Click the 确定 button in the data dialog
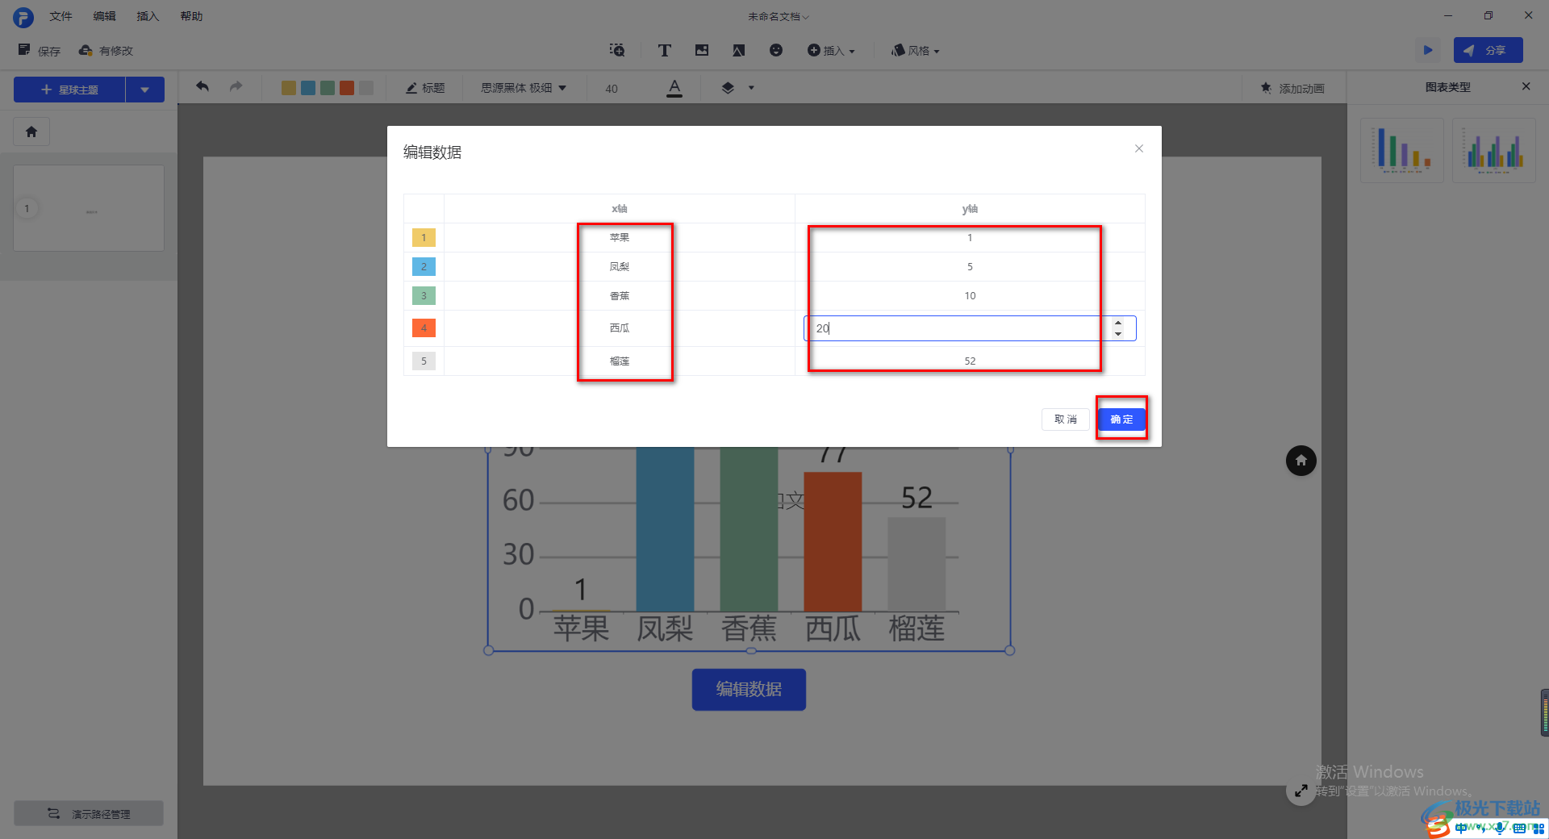Image resolution: width=1549 pixels, height=839 pixels. pyautogui.click(x=1121, y=419)
